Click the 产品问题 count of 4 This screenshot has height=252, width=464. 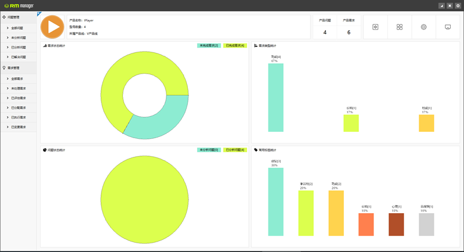click(325, 33)
